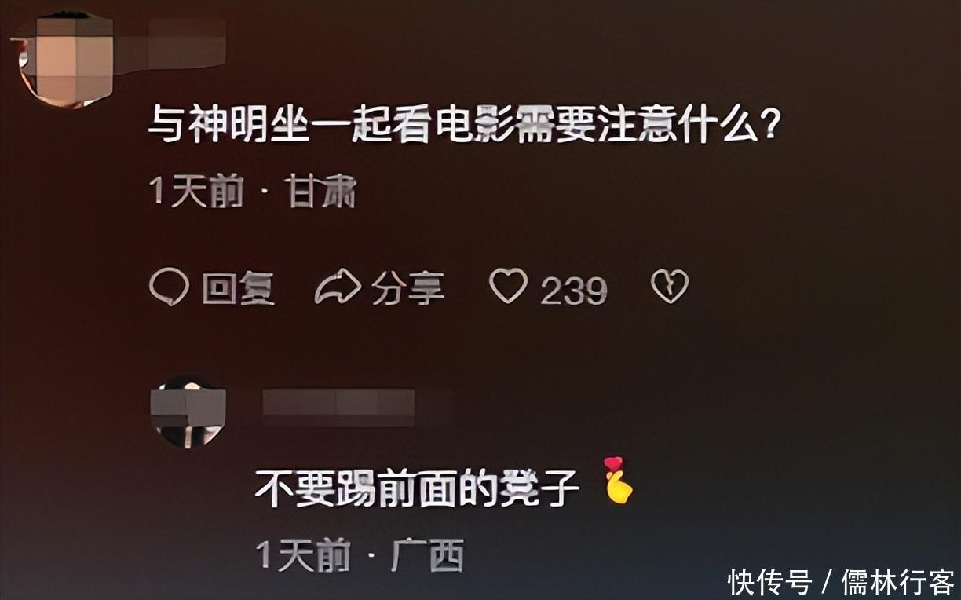Click the 甘肃 location label
The height and width of the screenshot is (600, 961).
(x=322, y=192)
